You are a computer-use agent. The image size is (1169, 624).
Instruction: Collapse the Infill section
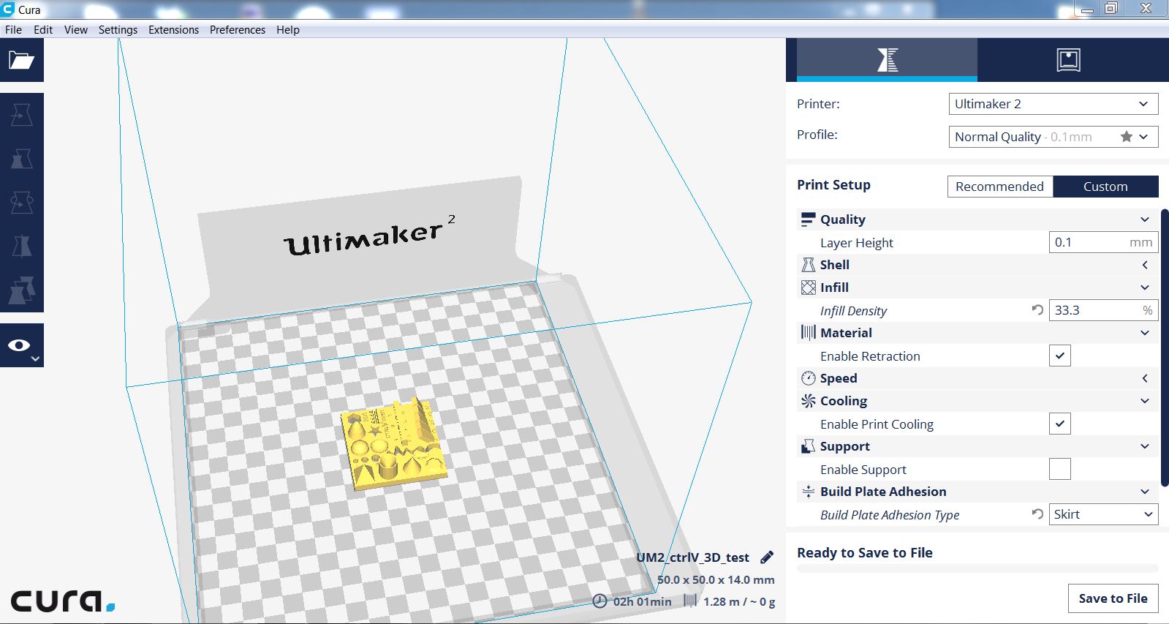[1144, 287]
